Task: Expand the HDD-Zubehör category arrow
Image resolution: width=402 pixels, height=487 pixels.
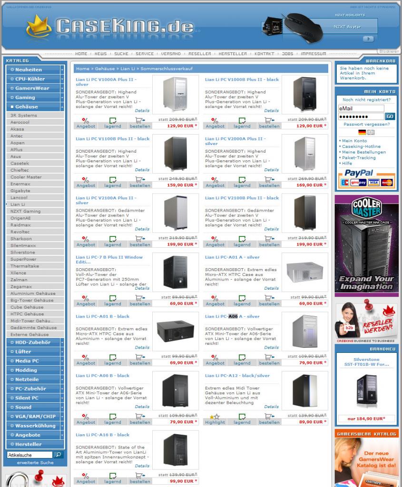Action: (62, 342)
